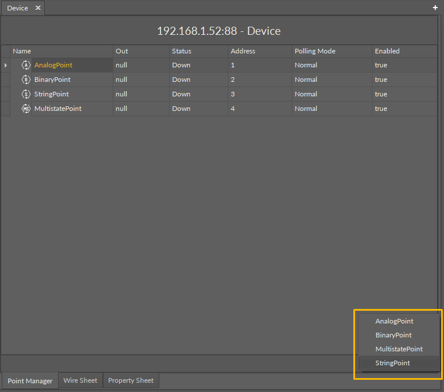Switch to the Wire Sheet tab
Image resolution: width=444 pixels, height=392 pixels.
tap(80, 380)
